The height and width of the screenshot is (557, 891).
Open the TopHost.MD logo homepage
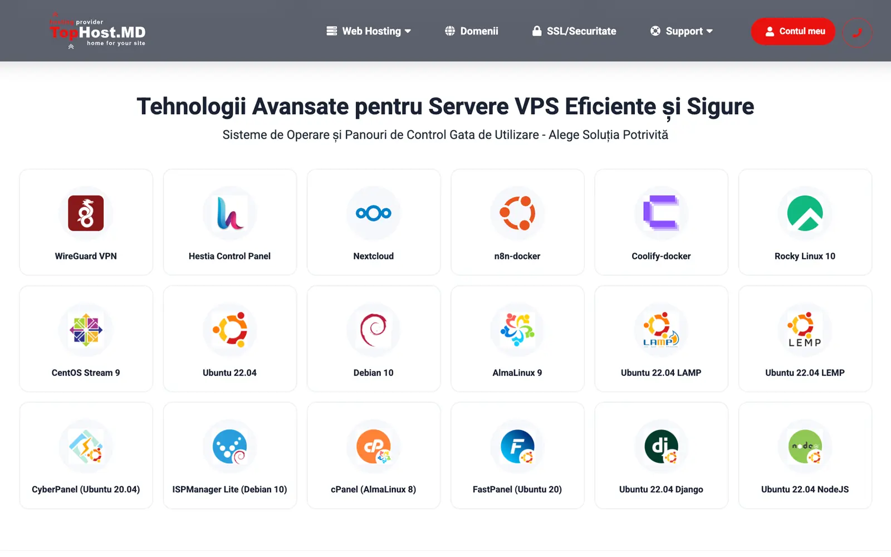coord(97,31)
